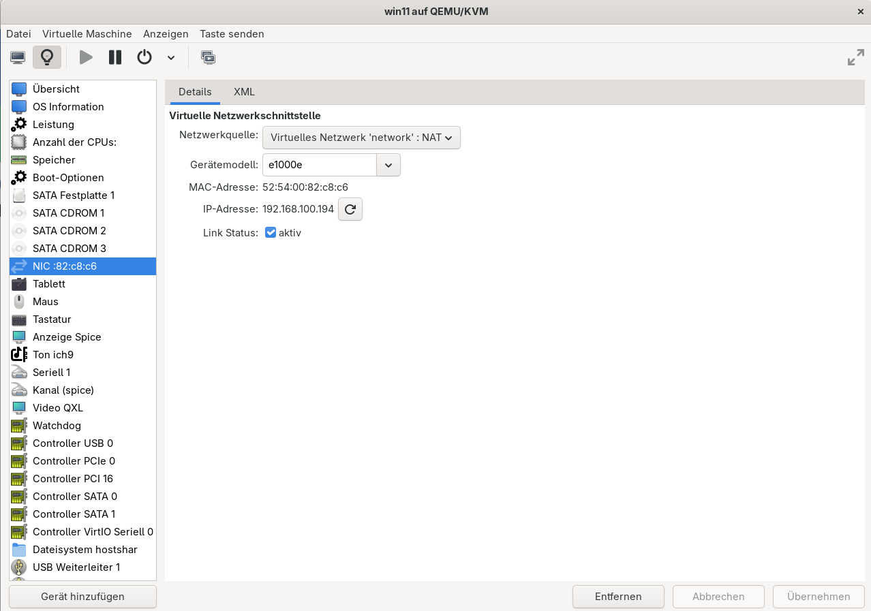Screen dimensions: 871x611
Task: Switch to the Details tab
Action: click(195, 92)
